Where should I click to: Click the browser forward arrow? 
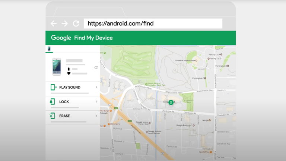tap(64, 23)
